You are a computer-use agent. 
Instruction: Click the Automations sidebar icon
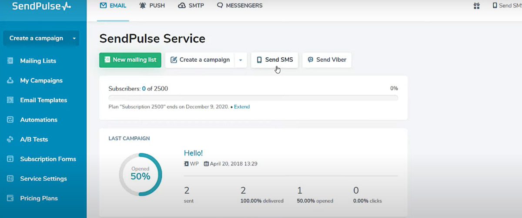(x=10, y=119)
